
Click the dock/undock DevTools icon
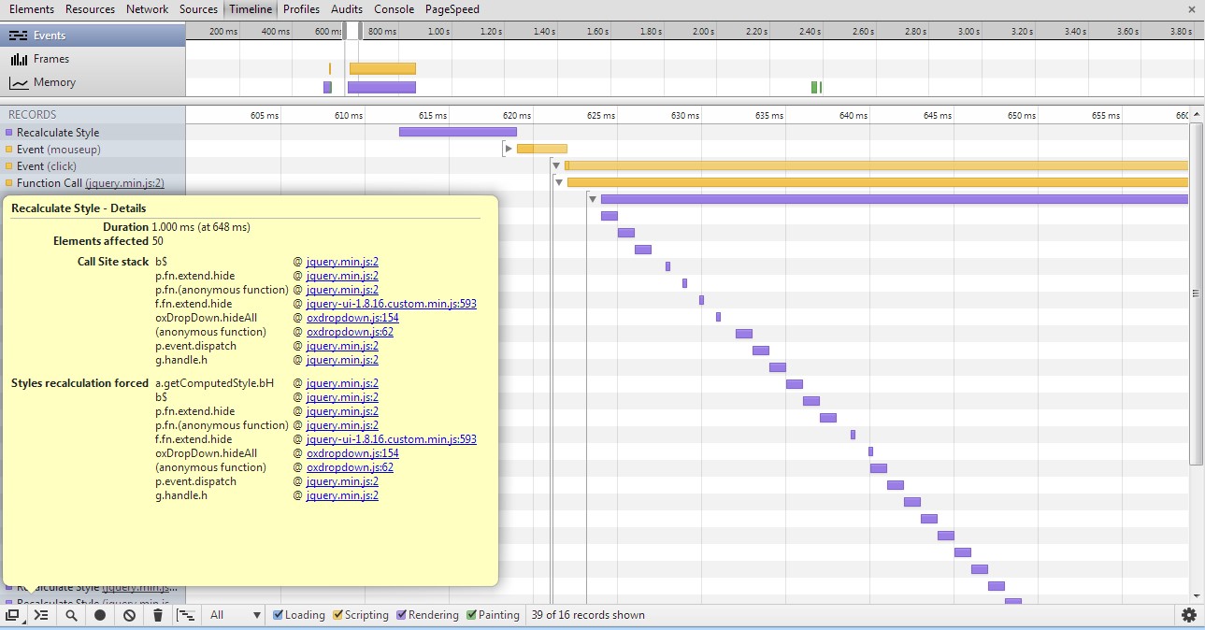click(12, 615)
